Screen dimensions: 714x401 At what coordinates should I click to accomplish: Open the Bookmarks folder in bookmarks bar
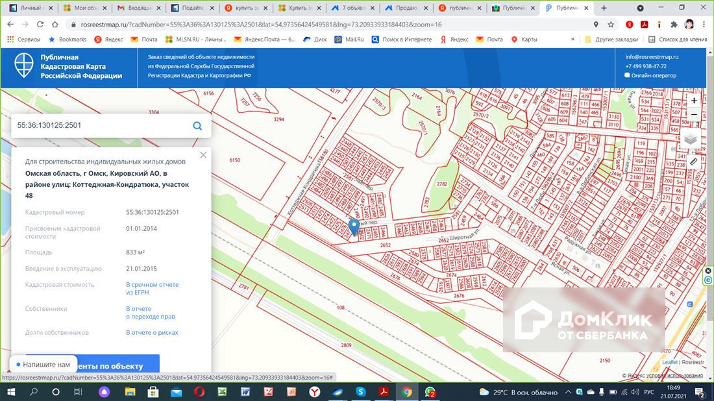68,39
